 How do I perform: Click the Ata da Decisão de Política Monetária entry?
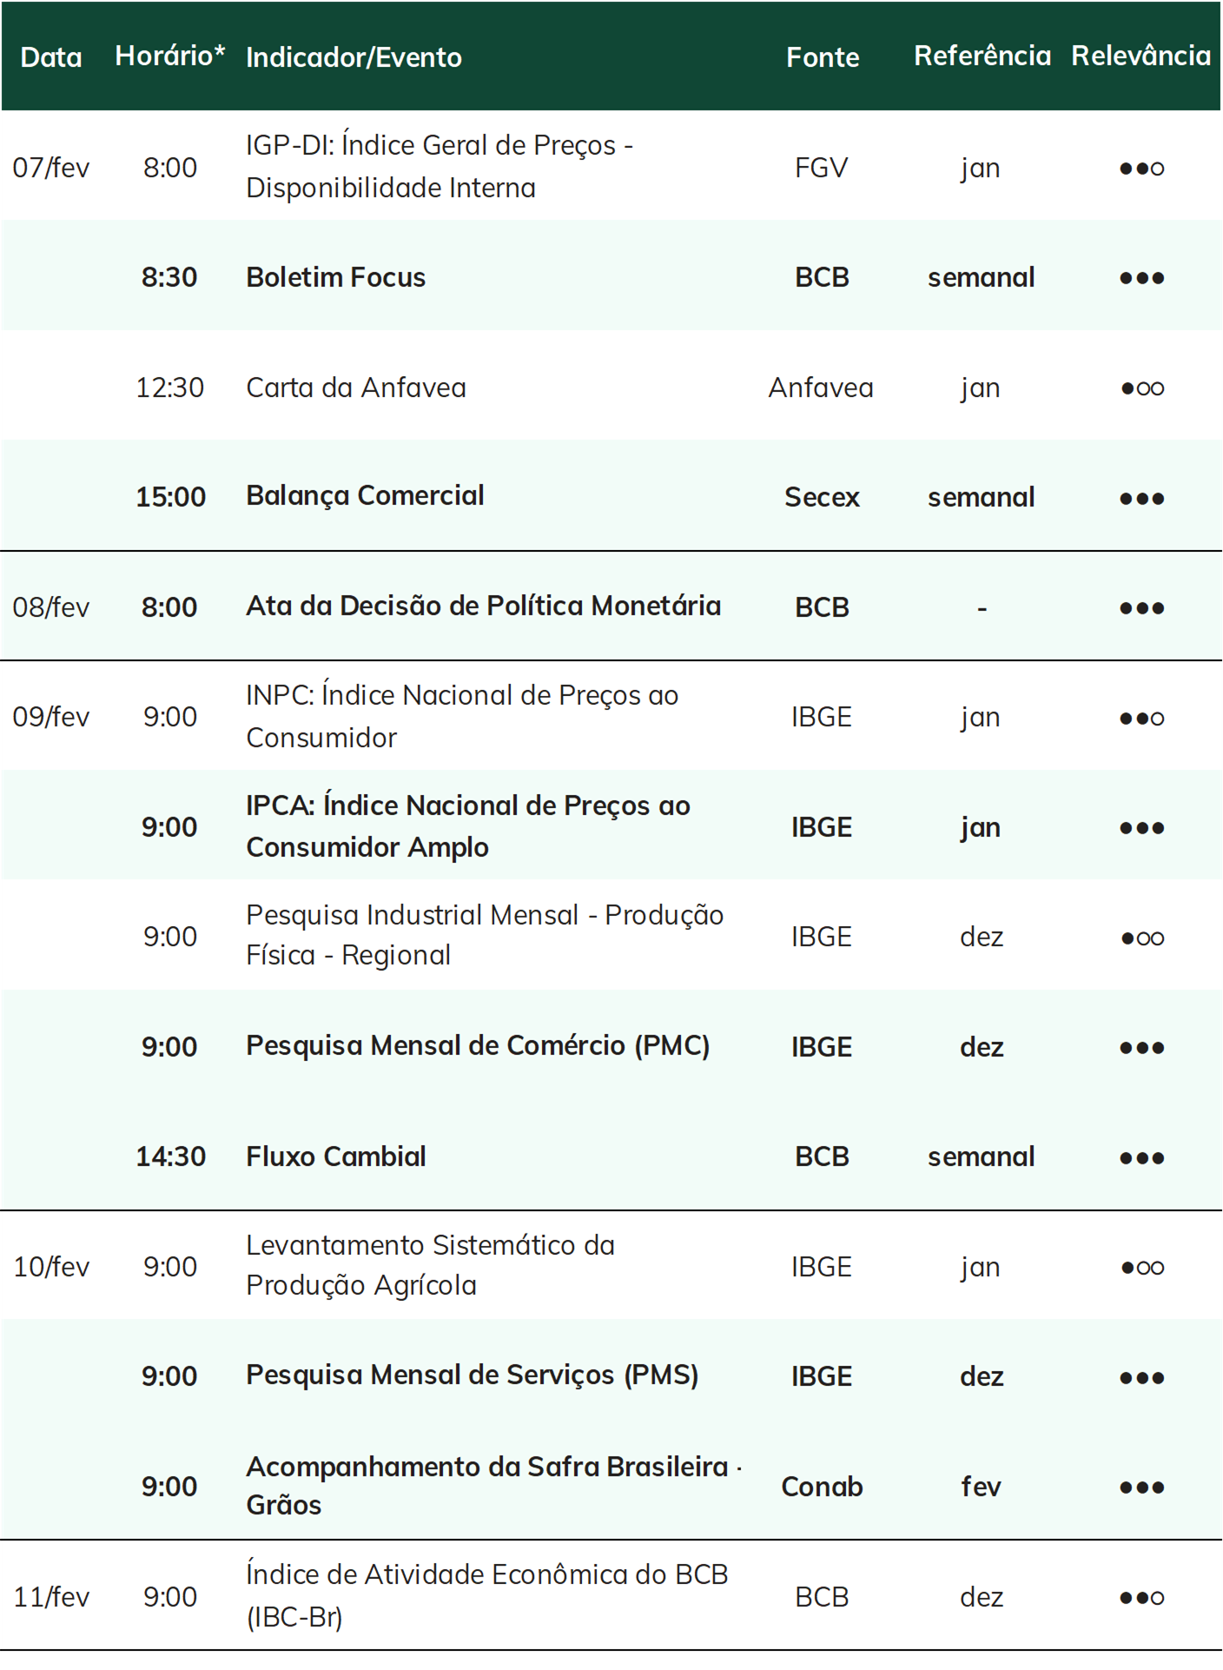(484, 606)
